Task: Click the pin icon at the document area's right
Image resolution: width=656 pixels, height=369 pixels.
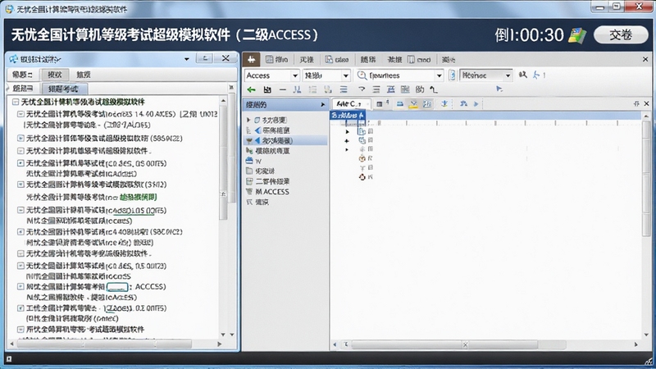Action: (636, 104)
